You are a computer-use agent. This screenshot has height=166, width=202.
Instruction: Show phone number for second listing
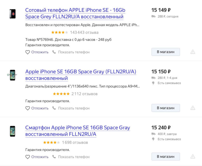(74, 108)
